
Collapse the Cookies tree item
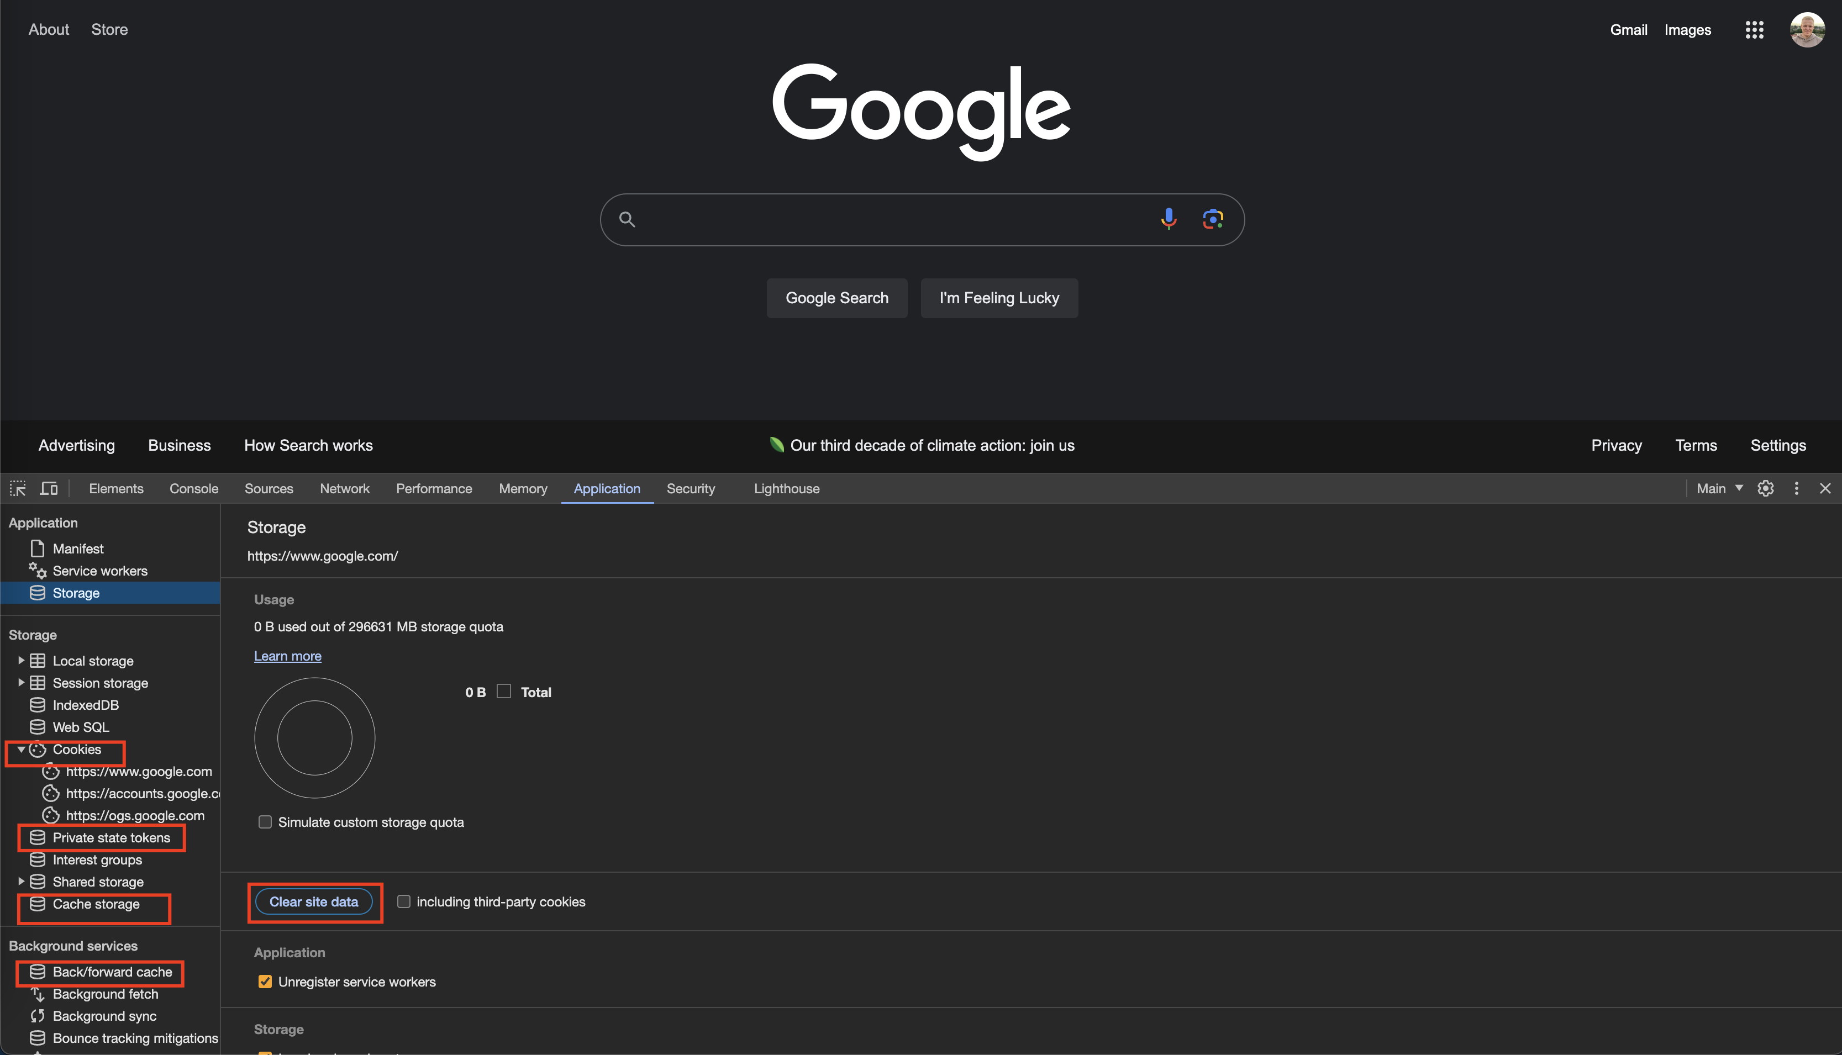click(20, 750)
